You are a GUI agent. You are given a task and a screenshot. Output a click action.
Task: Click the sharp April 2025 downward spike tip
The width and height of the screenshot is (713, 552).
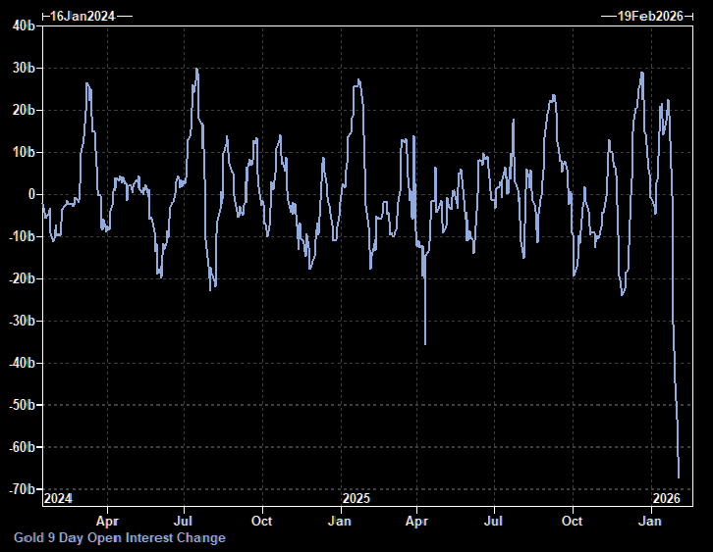pyautogui.click(x=425, y=344)
